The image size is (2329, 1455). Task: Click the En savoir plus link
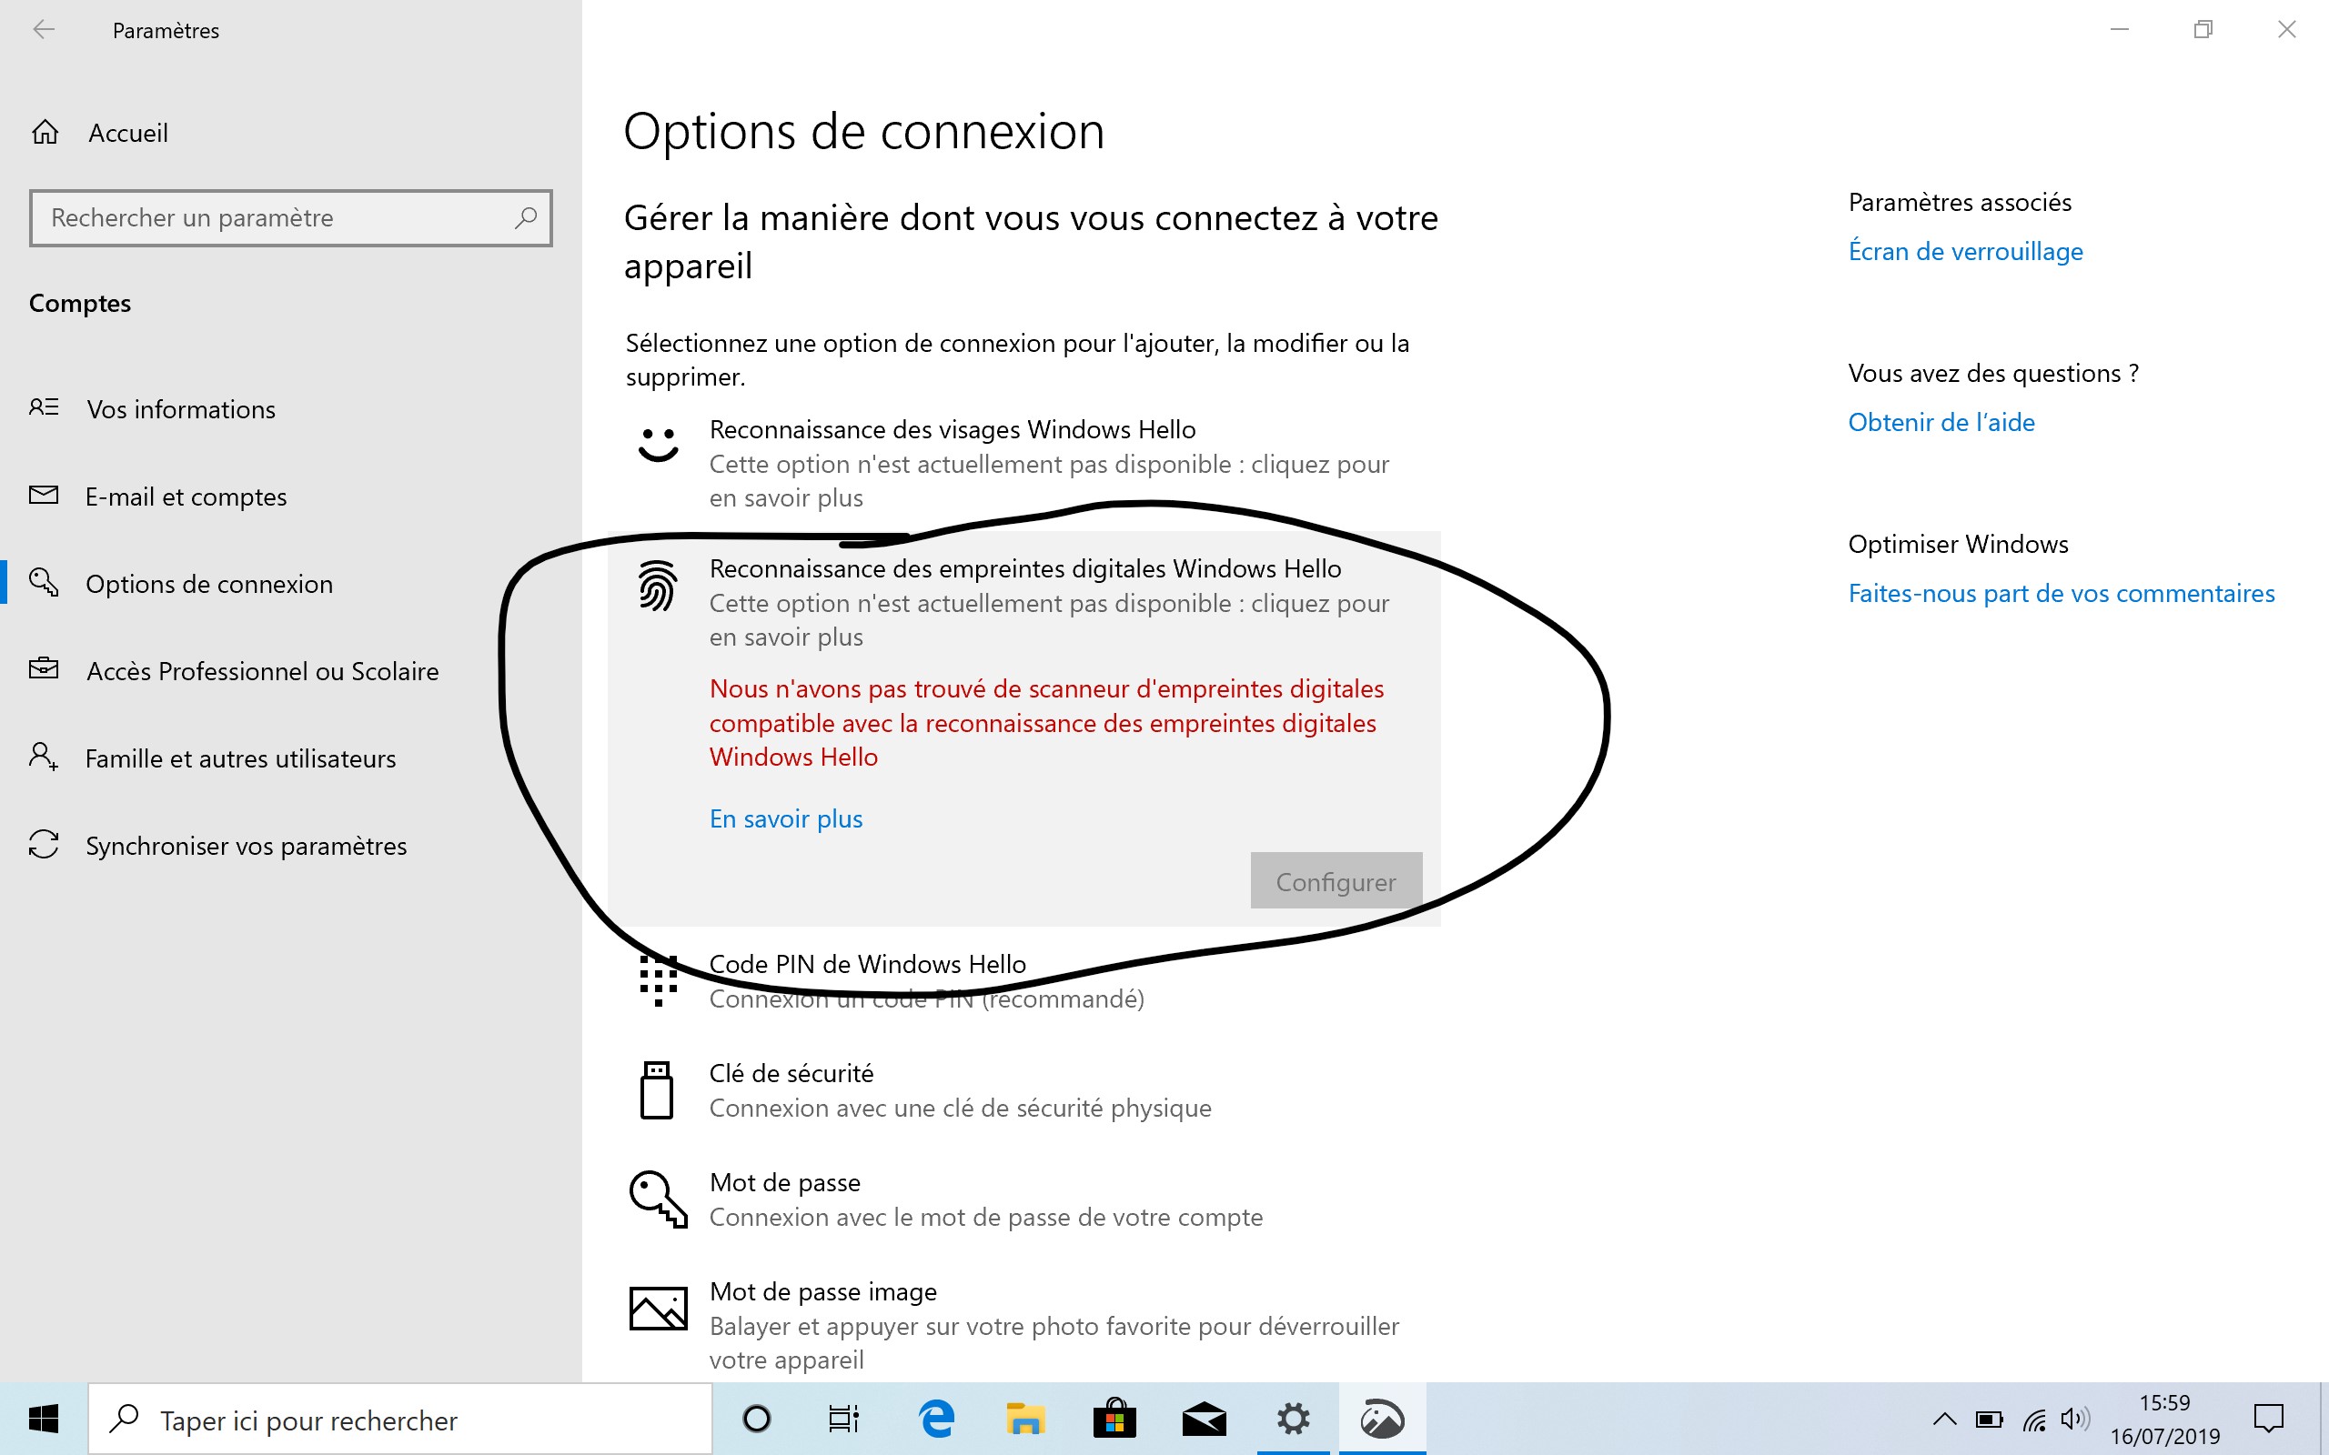(x=785, y=819)
